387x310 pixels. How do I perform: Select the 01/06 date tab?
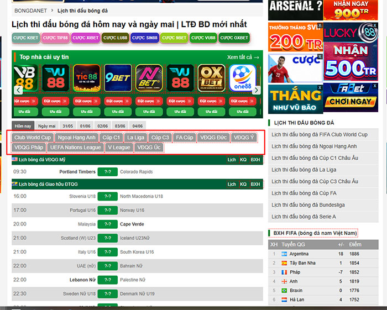[x=85, y=126]
